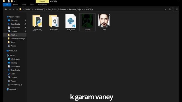Open pinned Pictures under Quick access
The height and width of the screenshot is (102, 182).
pyautogui.click(x=14, y=31)
